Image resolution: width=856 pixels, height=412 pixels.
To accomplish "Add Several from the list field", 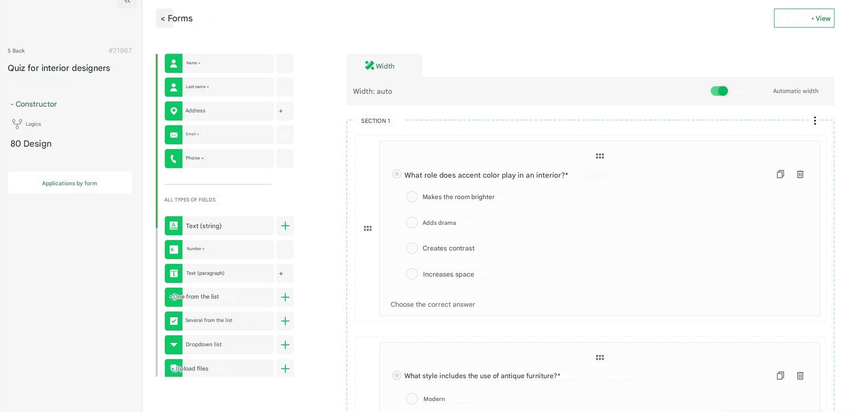I will click(x=285, y=321).
